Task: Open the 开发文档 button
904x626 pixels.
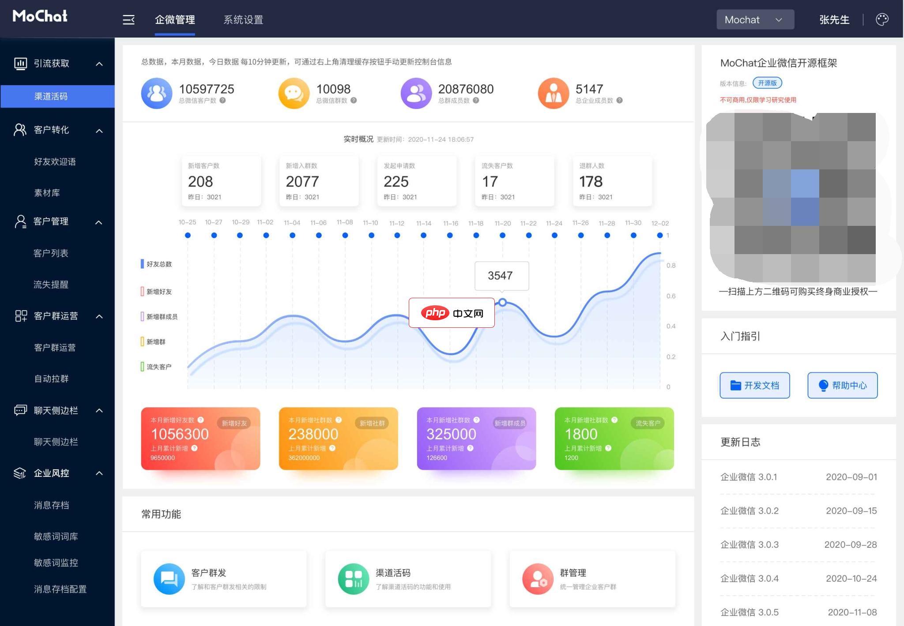Action: click(754, 385)
